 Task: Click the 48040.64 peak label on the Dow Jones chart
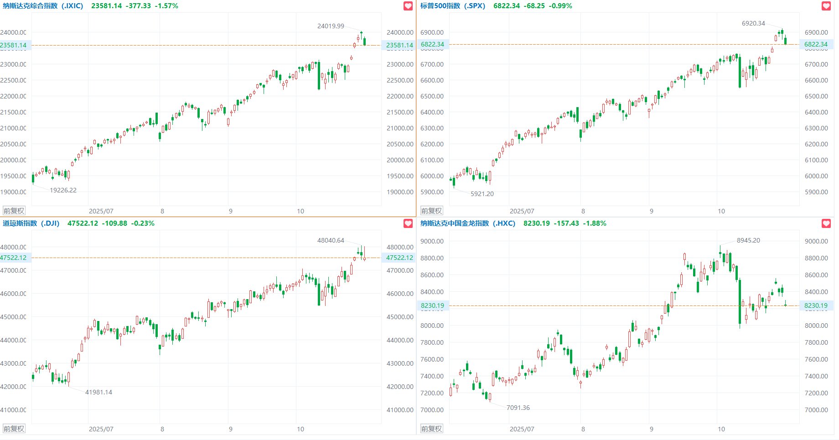pos(331,240)
